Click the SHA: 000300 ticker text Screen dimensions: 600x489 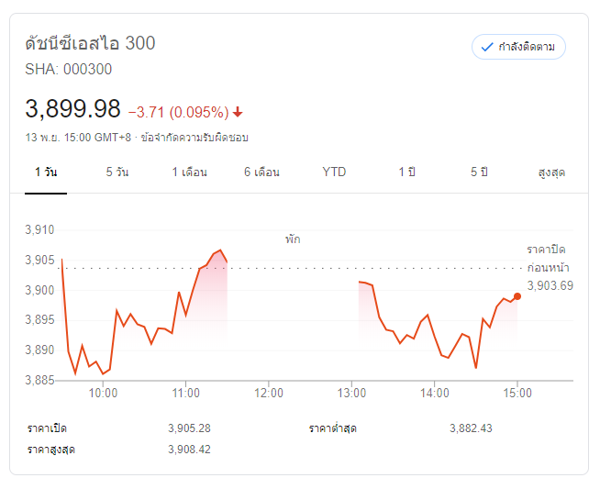69,69
